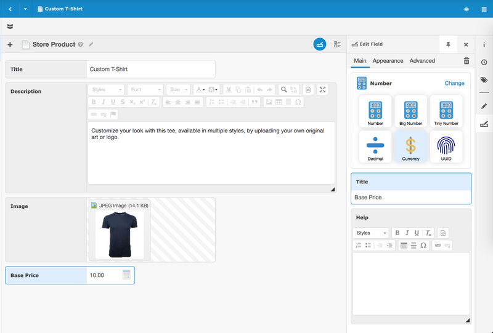
Task: Open the Styles dropdown in Help editor
Action: [x=371, y=233]
